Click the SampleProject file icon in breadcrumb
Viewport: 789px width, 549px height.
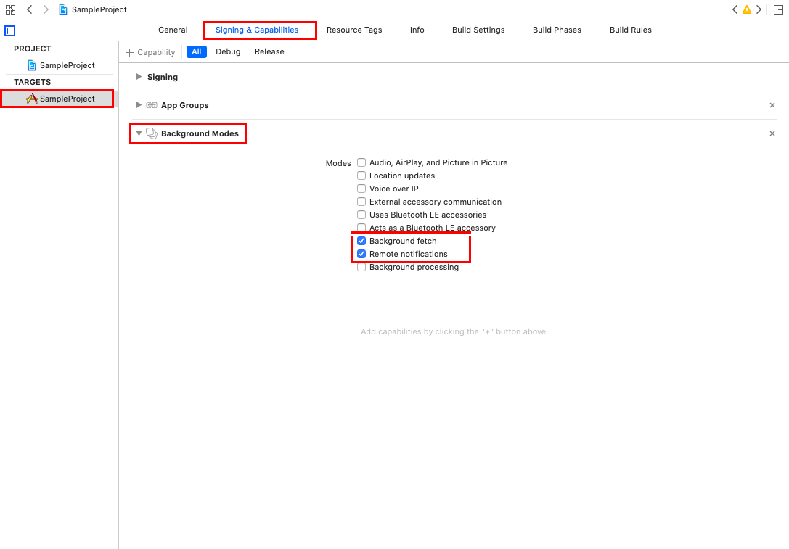pos(63,9)
